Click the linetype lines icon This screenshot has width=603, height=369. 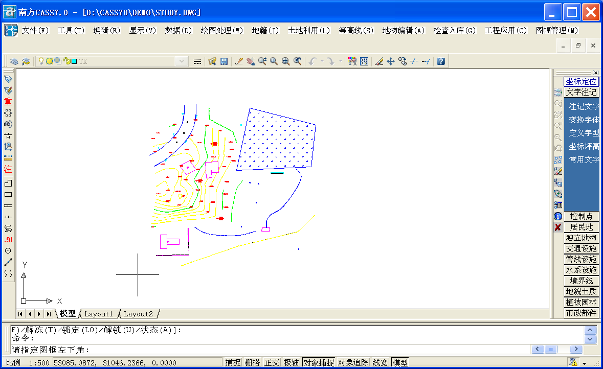click(x=197, y=61)
